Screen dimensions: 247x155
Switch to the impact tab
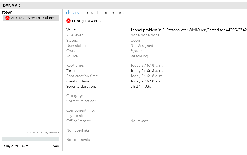[91, 13]
